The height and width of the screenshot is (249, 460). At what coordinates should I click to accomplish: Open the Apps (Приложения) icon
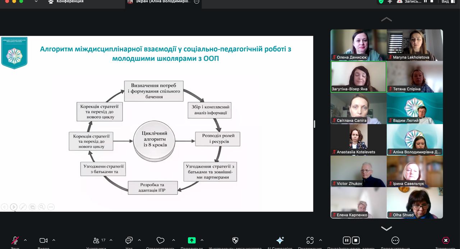(x=309, y=241)
